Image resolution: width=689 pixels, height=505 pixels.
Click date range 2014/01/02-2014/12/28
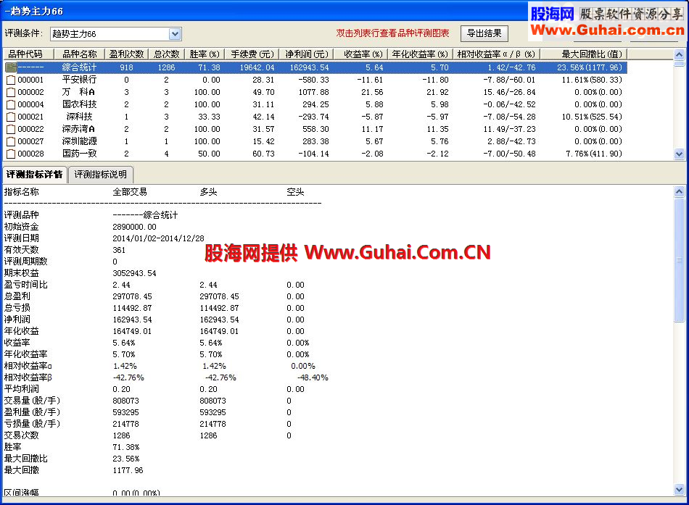159,238
